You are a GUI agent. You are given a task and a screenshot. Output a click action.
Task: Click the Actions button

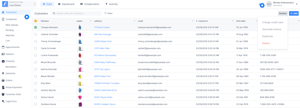[283, 13]
